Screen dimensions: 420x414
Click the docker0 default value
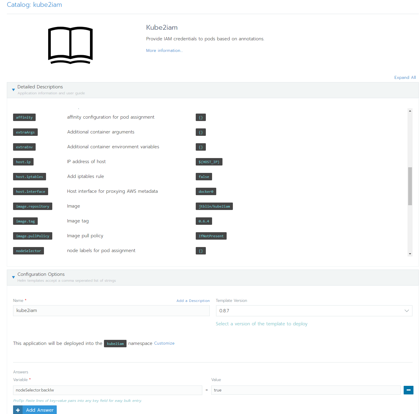point(206,192)
